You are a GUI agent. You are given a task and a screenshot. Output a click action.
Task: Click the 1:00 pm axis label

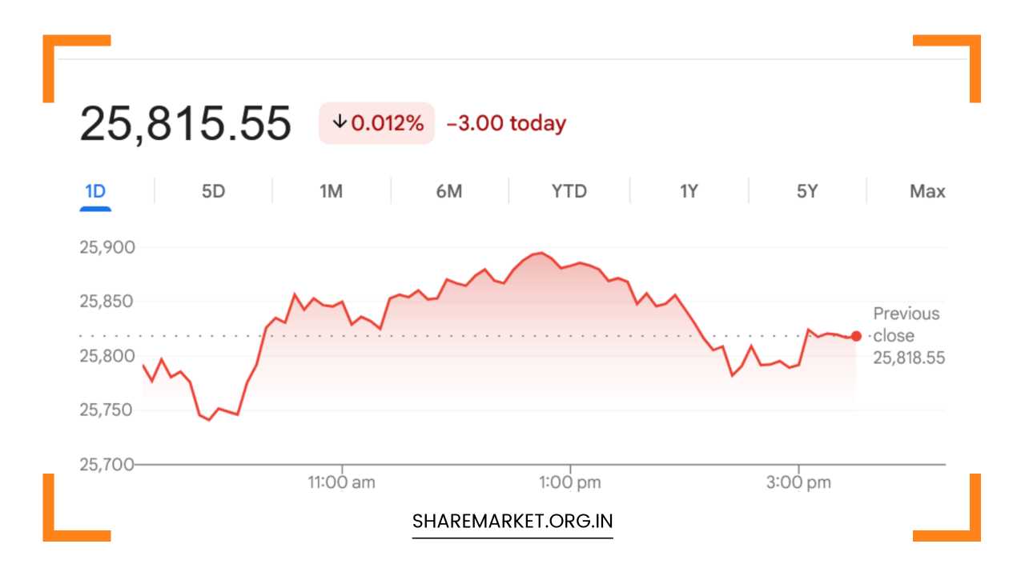pyautogui.click(x=570, y=482)
